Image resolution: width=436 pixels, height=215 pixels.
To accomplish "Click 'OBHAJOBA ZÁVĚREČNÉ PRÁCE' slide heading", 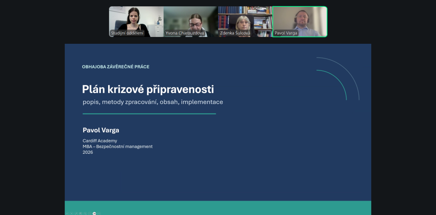I will [x=116, y=67].
